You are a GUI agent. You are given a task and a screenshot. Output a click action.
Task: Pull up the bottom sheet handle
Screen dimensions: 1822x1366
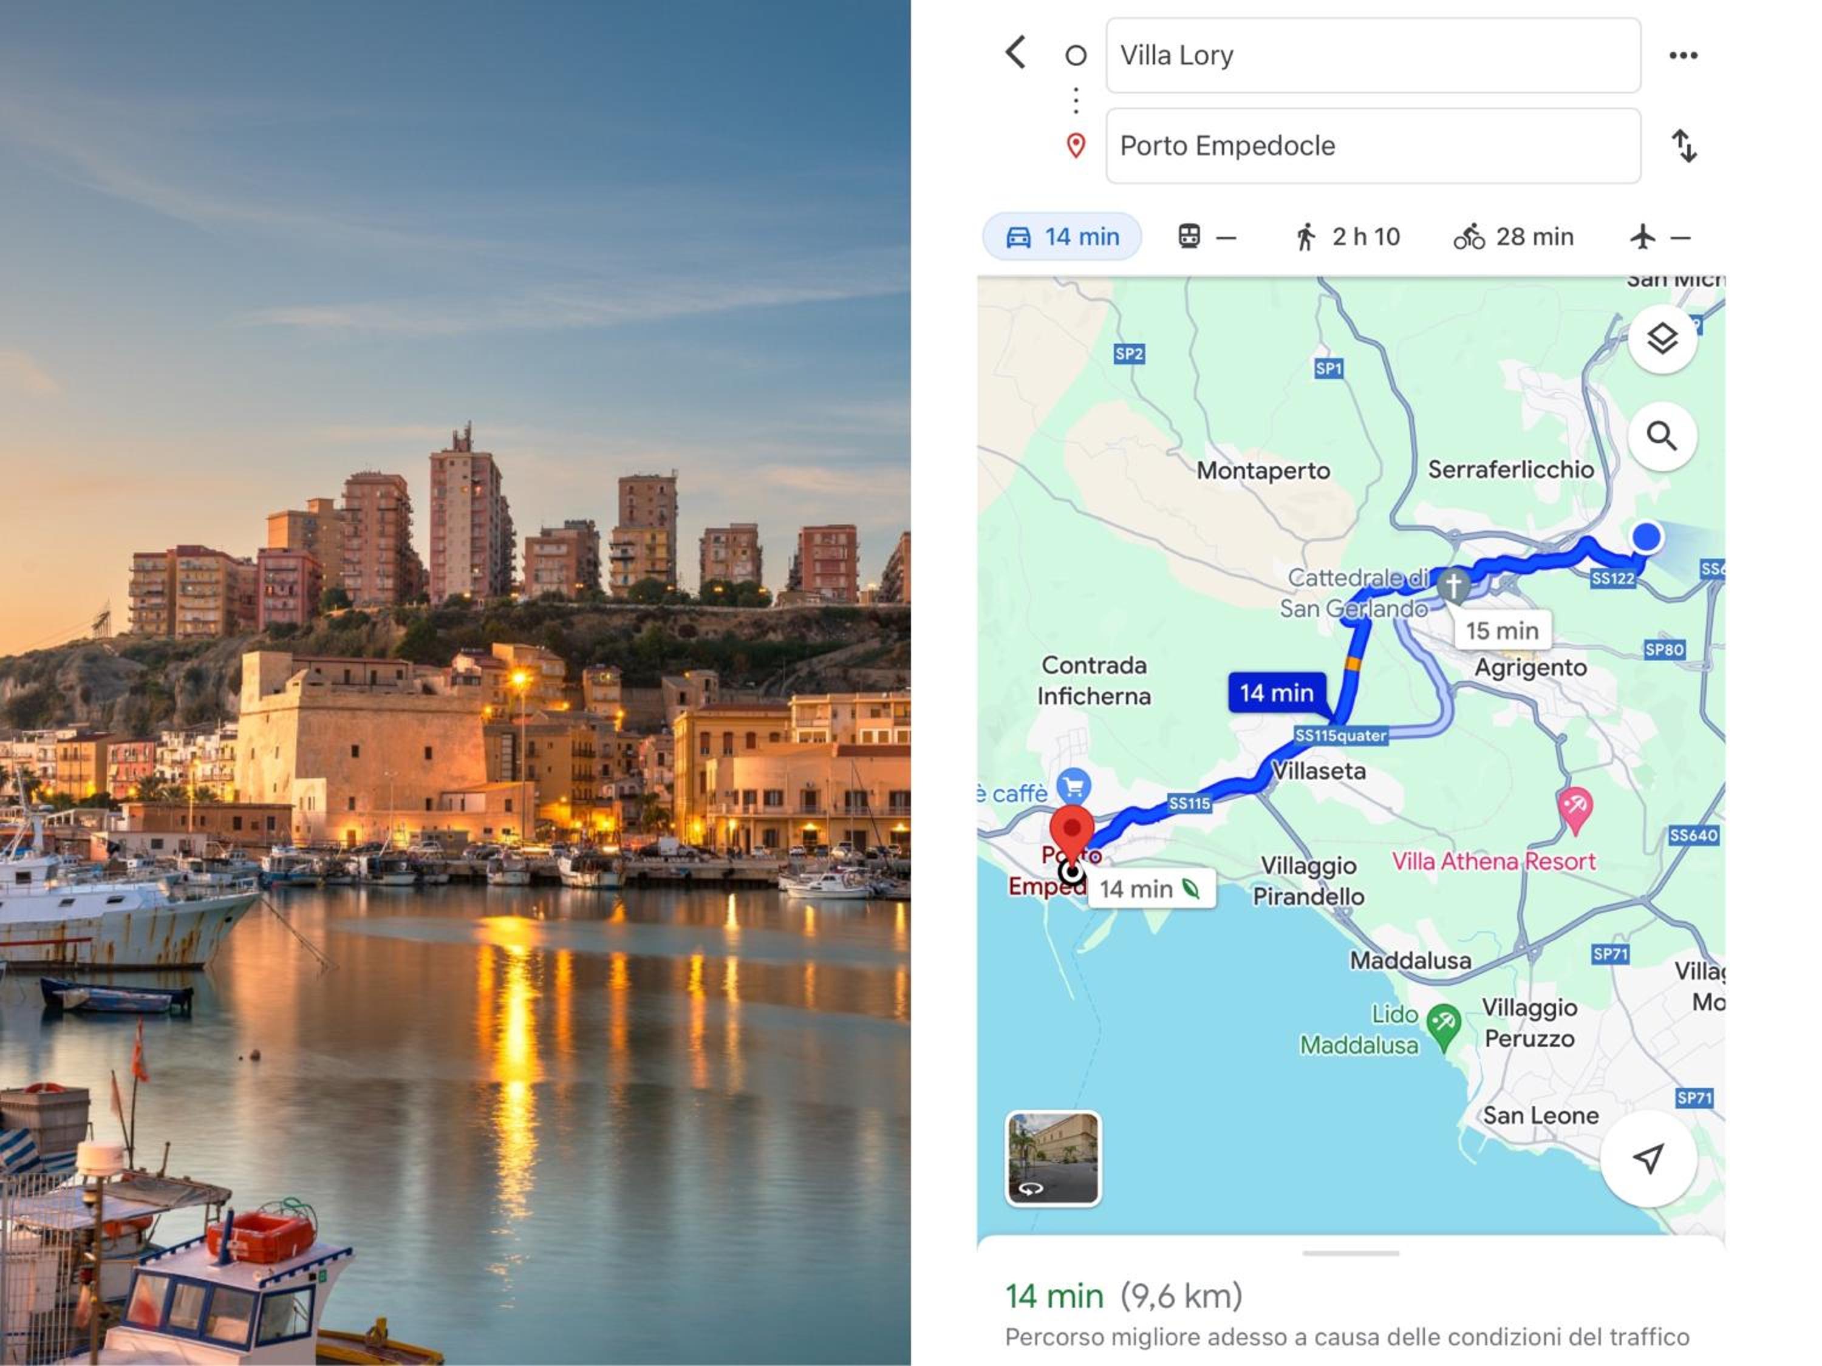click(1351, 1253)
